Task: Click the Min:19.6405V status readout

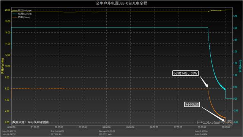Action: tap(9, 134)
